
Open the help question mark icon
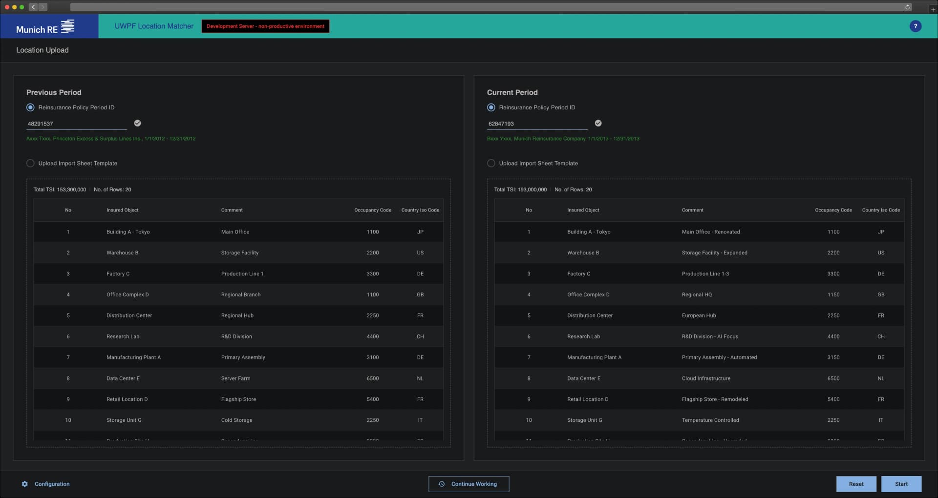[915, 26]
